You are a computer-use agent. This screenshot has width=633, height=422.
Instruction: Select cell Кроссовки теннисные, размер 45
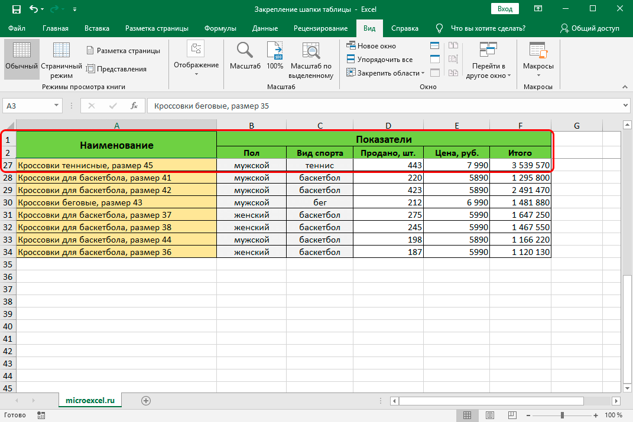point(116,165)
